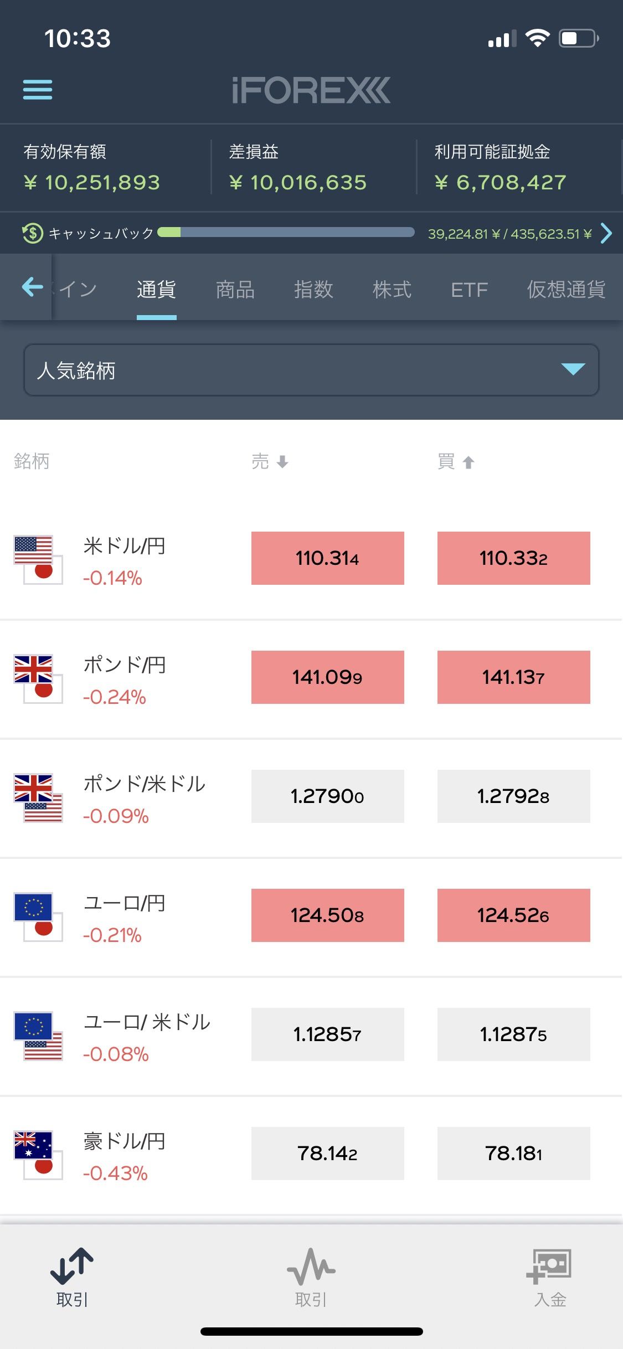Tap buy price 141.137 for ポンド/円
Viewport: 623px width, 1349px height.
point(514,677)
